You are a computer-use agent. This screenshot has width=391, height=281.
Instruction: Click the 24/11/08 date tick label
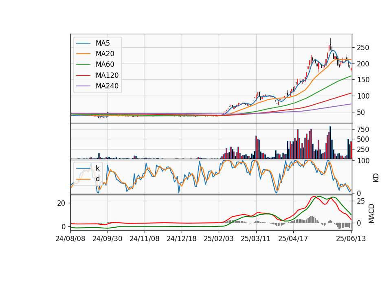click(x=144, y=239)
